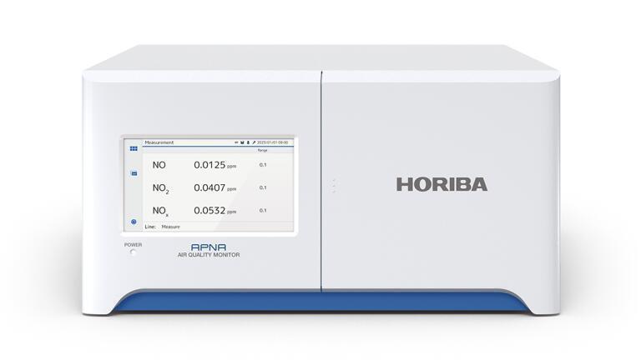Tap the USB-shaped status icon
Image resolution: width=641 pixels, height=360 pixels.
point(248,142)
